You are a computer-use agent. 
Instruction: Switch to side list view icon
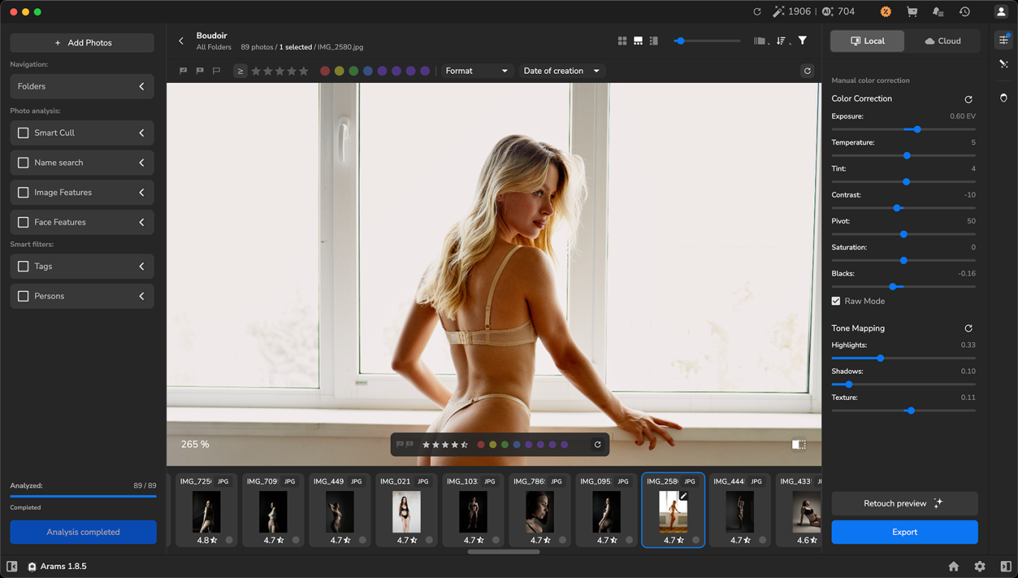pos(653,41)
